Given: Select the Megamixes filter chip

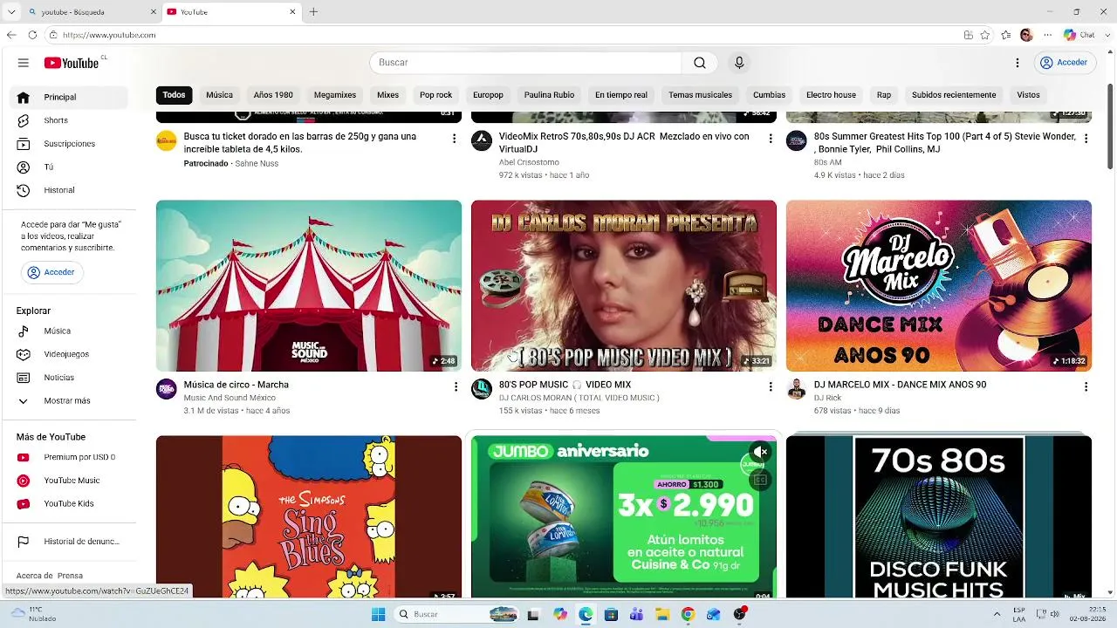Looking at the screenshot, I should [x=335, y=95].
